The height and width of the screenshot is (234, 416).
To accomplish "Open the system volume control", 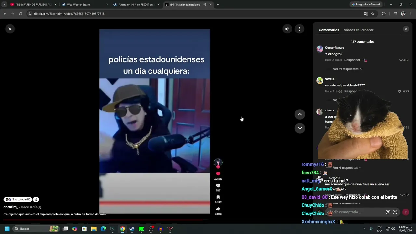I will [393, 229].
